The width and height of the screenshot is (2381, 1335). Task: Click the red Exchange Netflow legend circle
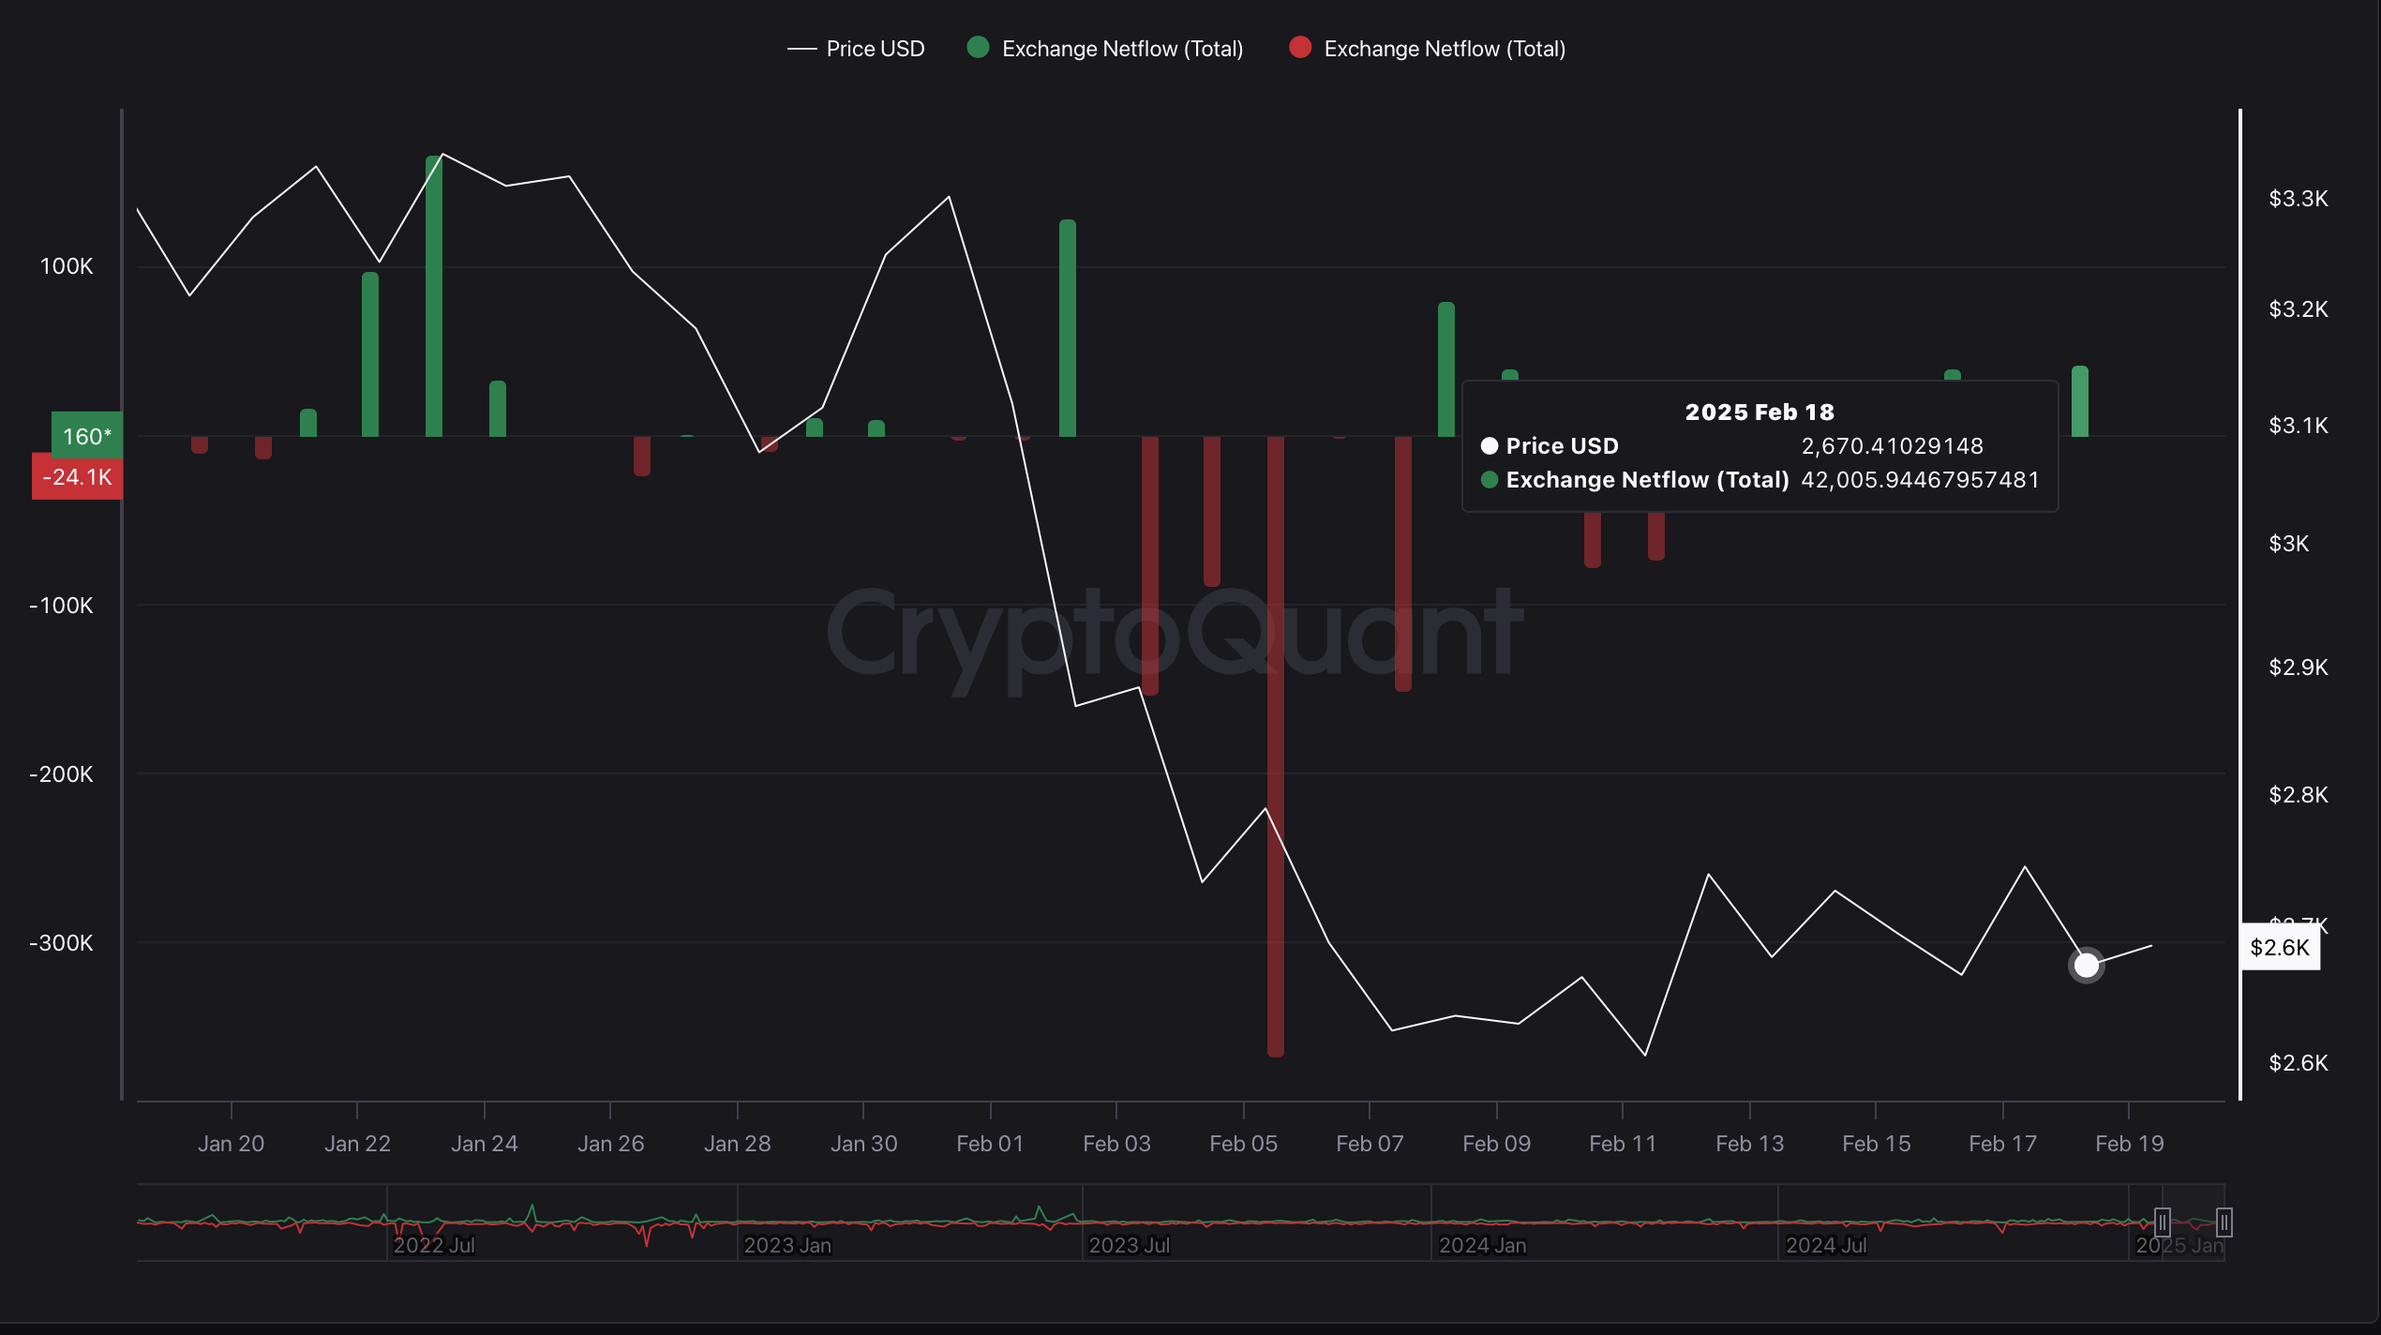1300,48
